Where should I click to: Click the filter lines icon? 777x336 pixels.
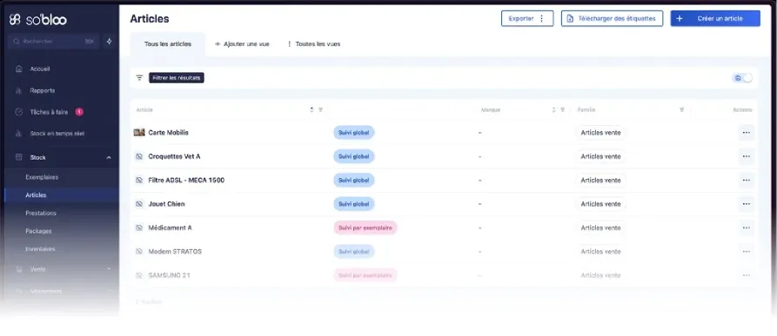point(140,78)
